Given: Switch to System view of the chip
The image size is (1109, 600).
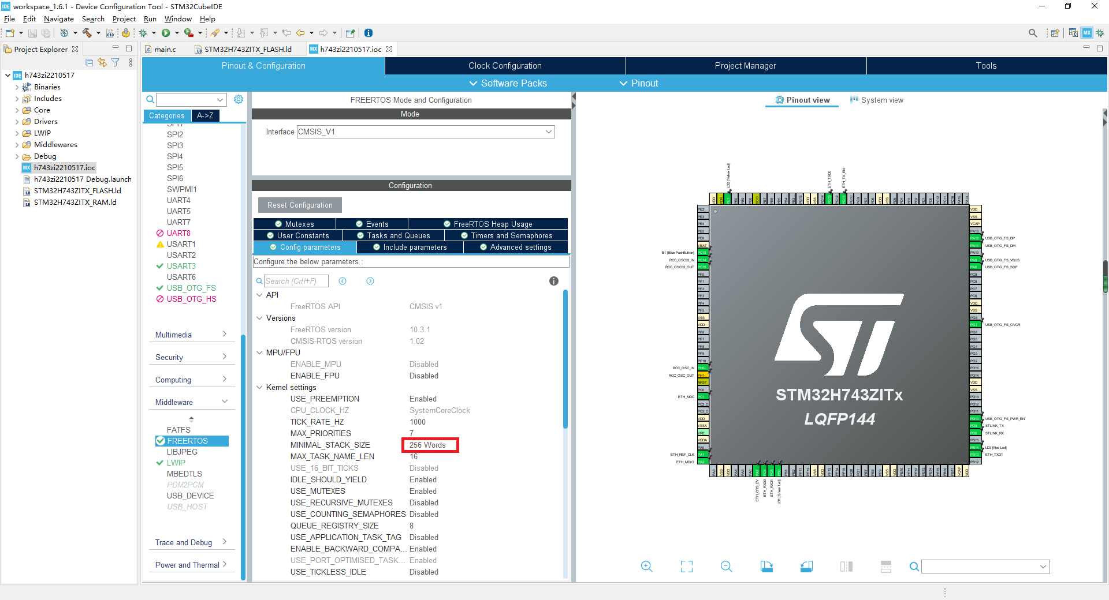Looking at the screenshot, I should pyautogui.click(x=876, y=100).
